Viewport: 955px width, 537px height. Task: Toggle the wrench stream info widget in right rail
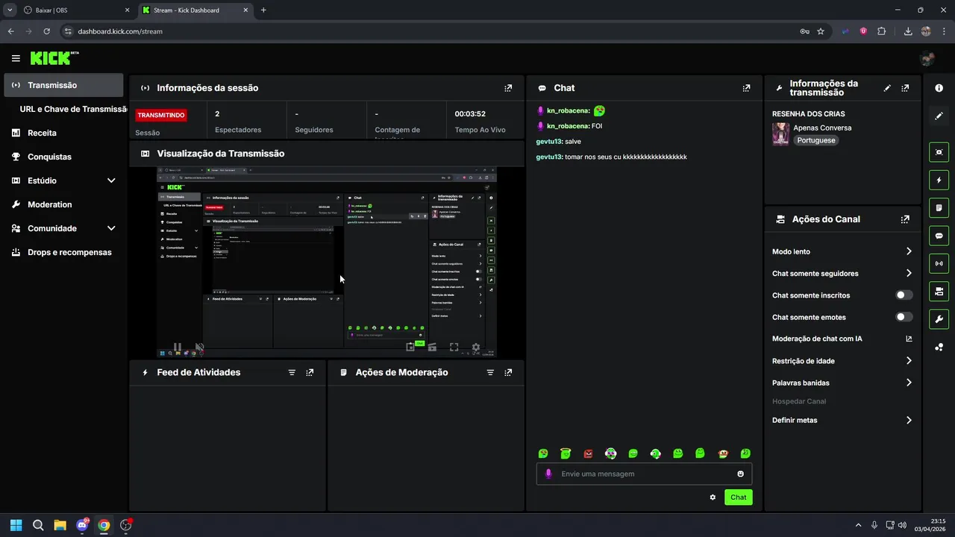[939, 319]
